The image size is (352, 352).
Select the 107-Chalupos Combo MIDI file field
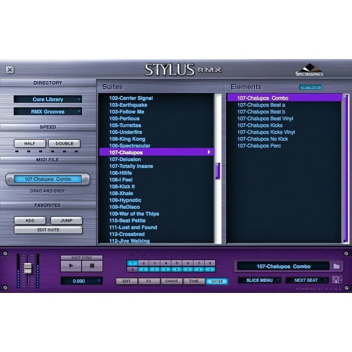coord(48,179)
